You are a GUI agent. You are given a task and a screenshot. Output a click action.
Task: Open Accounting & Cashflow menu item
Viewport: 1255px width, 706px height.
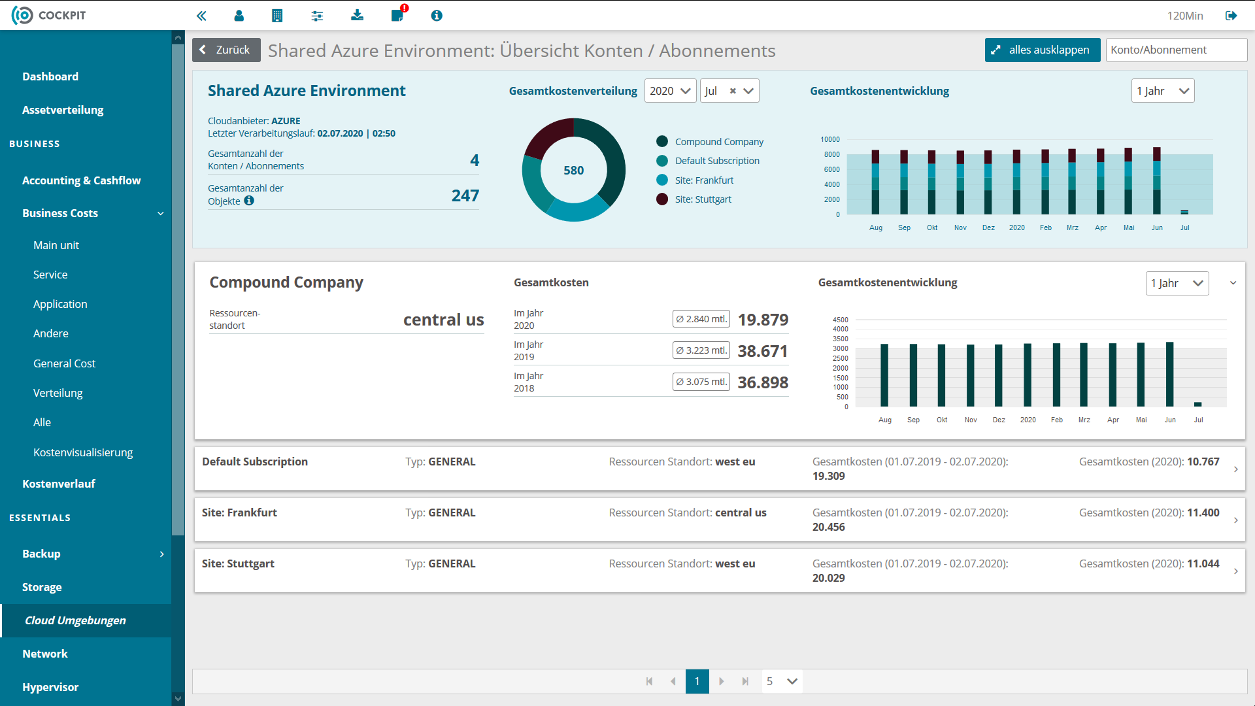coord(81,180)
